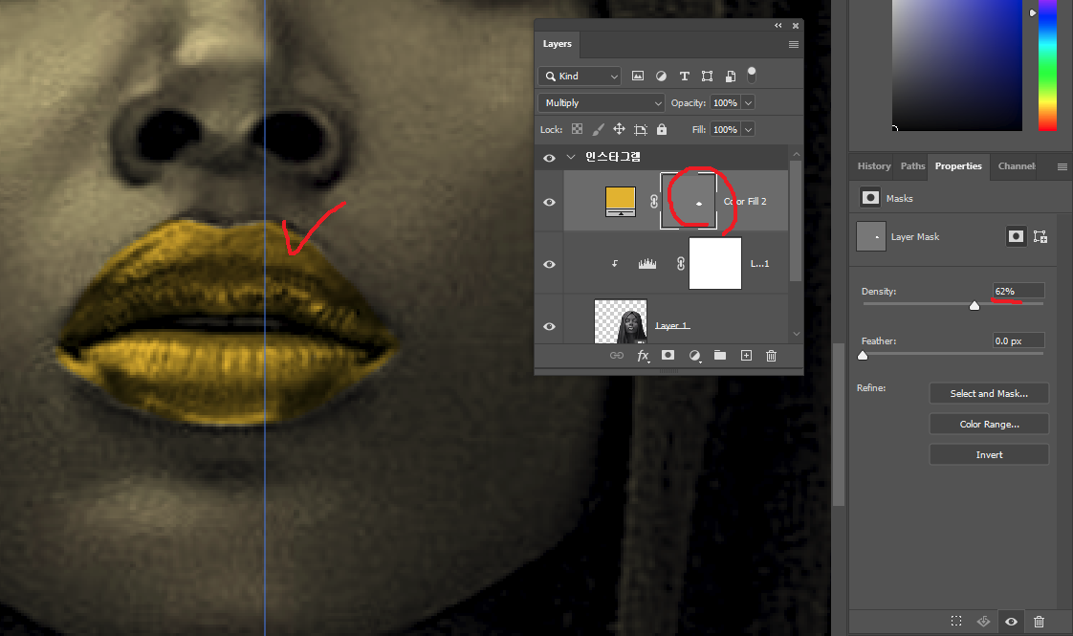Image resolution: width=1073 pixels, height=636 pixels.
Task: Toggle layer filtering on/off switch
Action: (x=752, y=75)
